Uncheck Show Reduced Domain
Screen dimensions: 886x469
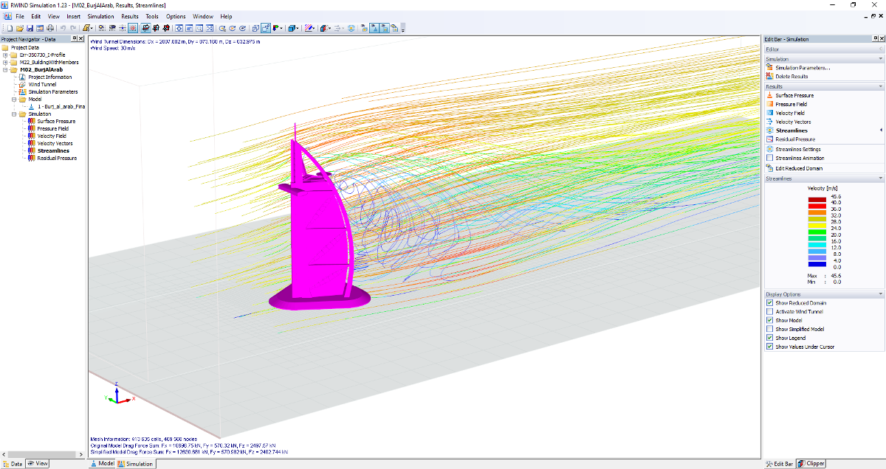(x=770, y=303)
